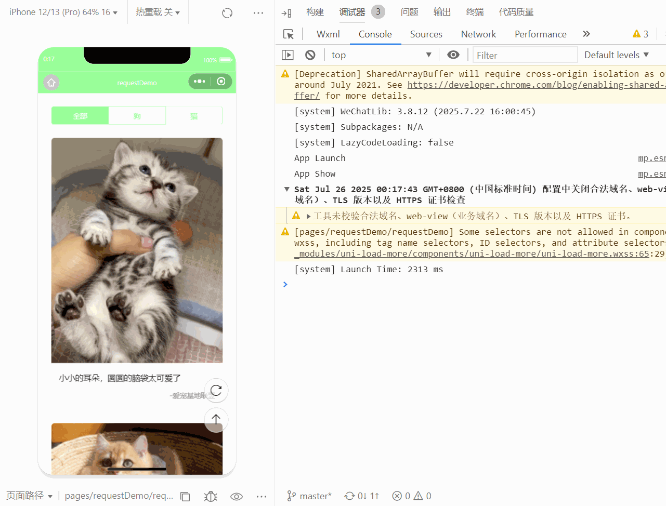Click the LazyCodeLoading false log line
Viewport: 666px width, 506px height.
pos(374,142)
